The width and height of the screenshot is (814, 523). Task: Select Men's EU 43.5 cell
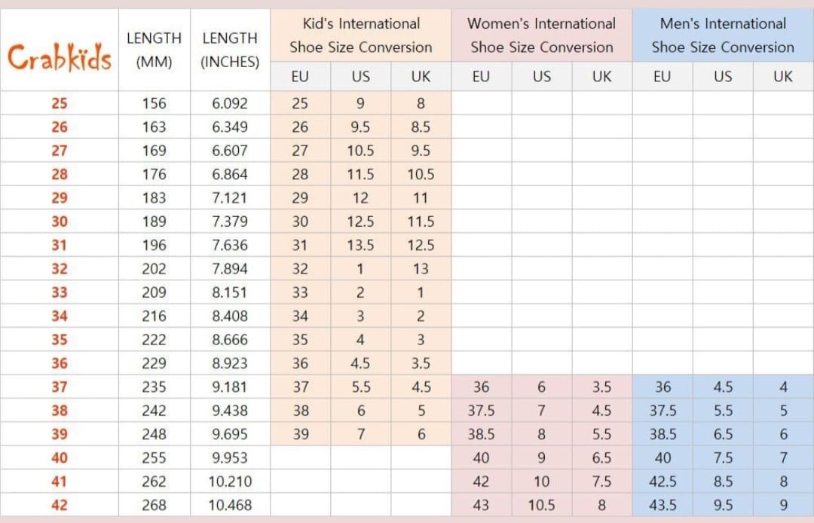pos(663,505)
